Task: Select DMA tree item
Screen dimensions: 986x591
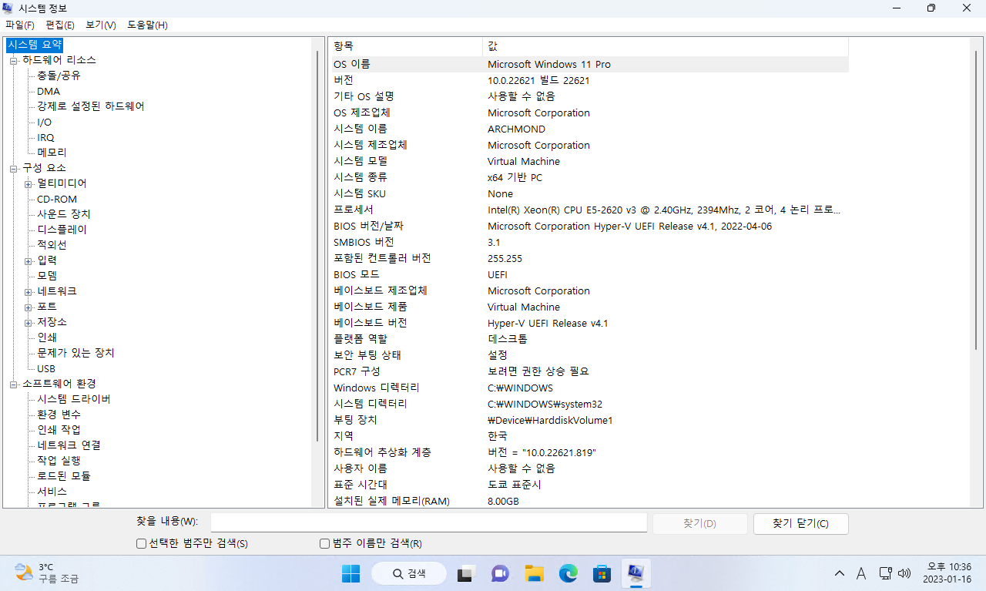Action: coord(49,91)
